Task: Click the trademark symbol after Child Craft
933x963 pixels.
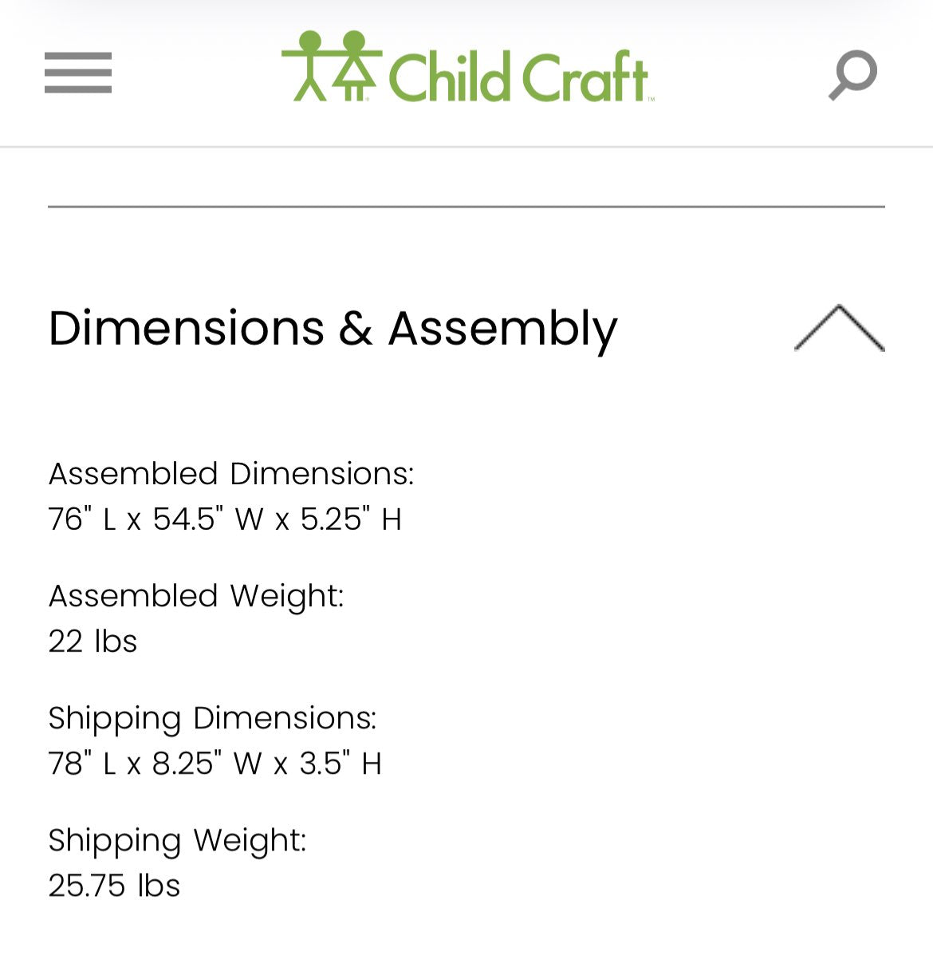Action: click(x=651, y=99)
